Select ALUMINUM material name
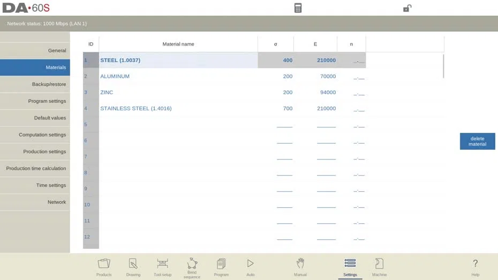Viewport: 498px width, 280px height. click(x=115, y=76)
